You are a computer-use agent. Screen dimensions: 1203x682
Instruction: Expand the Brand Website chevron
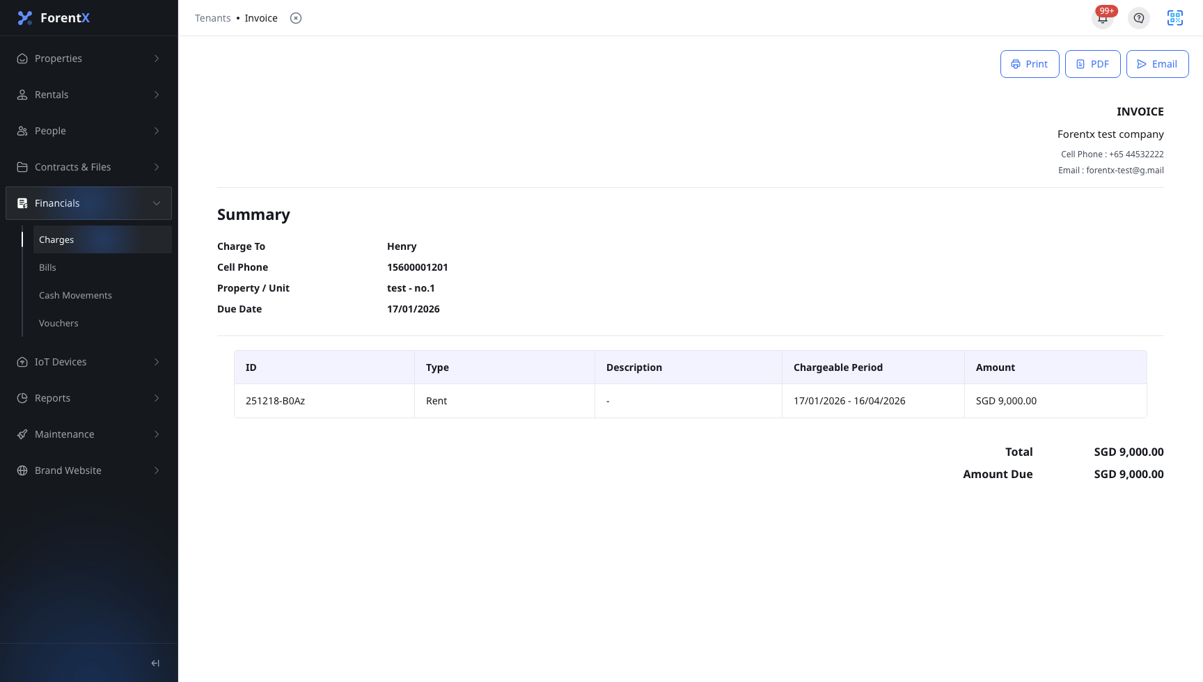157,470
